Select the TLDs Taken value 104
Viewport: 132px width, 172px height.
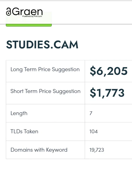(x=93, y=132)
